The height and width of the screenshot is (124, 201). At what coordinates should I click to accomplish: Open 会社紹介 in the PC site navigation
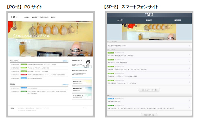(27, 17)
